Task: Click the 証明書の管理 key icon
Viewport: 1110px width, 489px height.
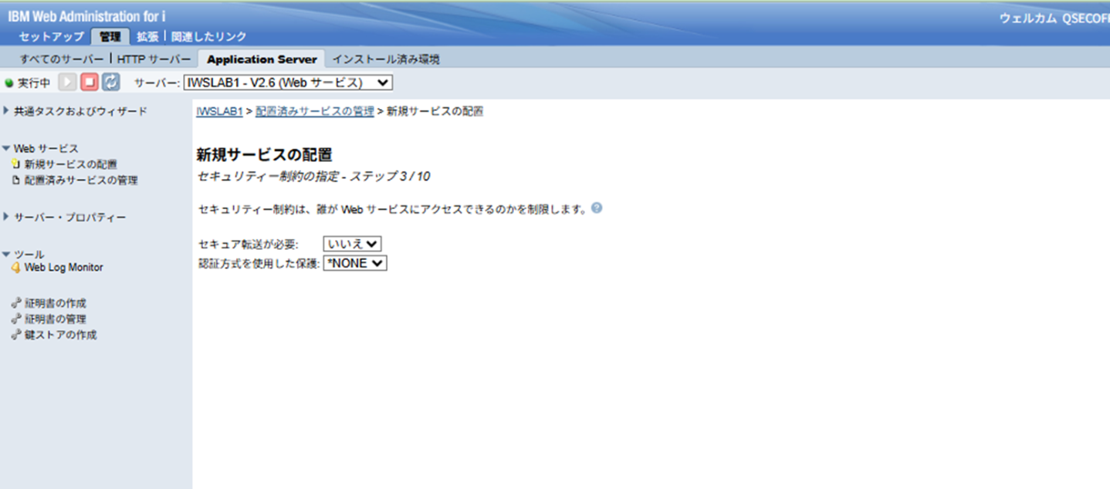Action: pos(16,319)
